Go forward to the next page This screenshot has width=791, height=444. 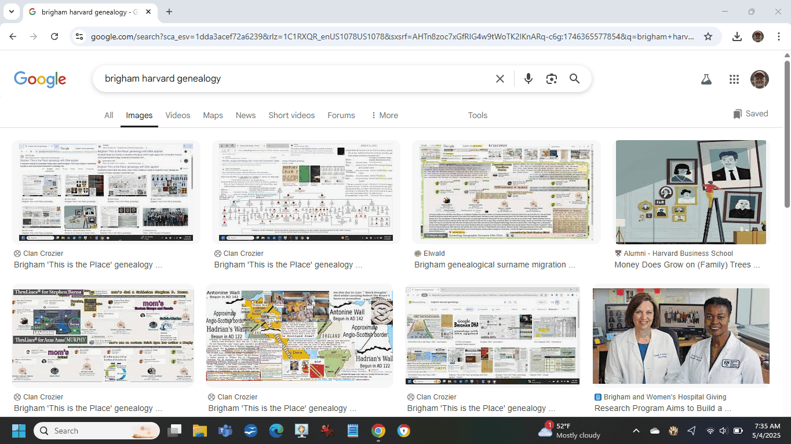(x=34, y=36)
